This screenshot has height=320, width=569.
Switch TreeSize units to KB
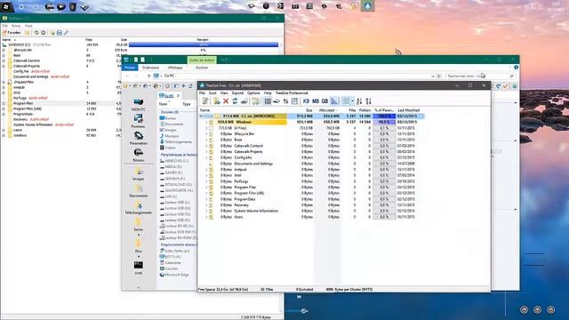coord(306,101)
